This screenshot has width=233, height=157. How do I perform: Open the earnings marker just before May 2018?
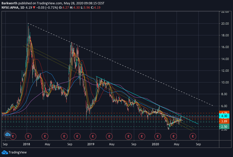pyautogui.click(x=45, y=136)
